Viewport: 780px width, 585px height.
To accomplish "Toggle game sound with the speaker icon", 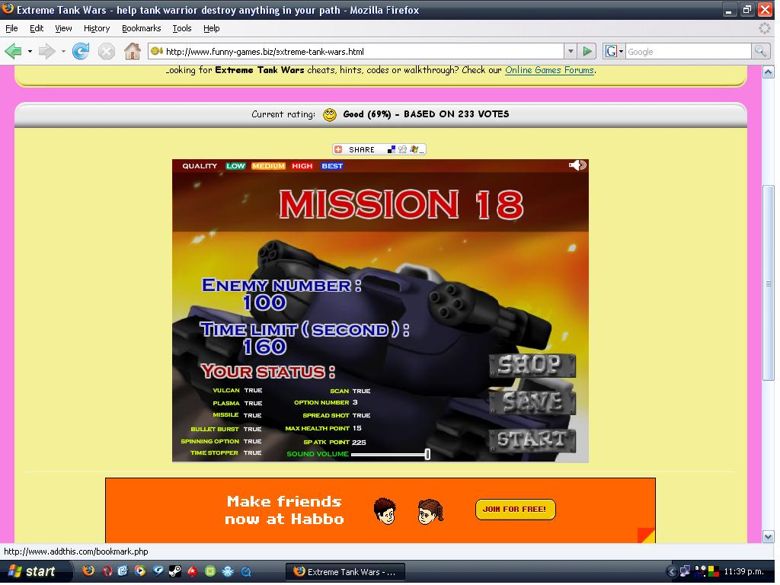I will (x=577, y=165).
